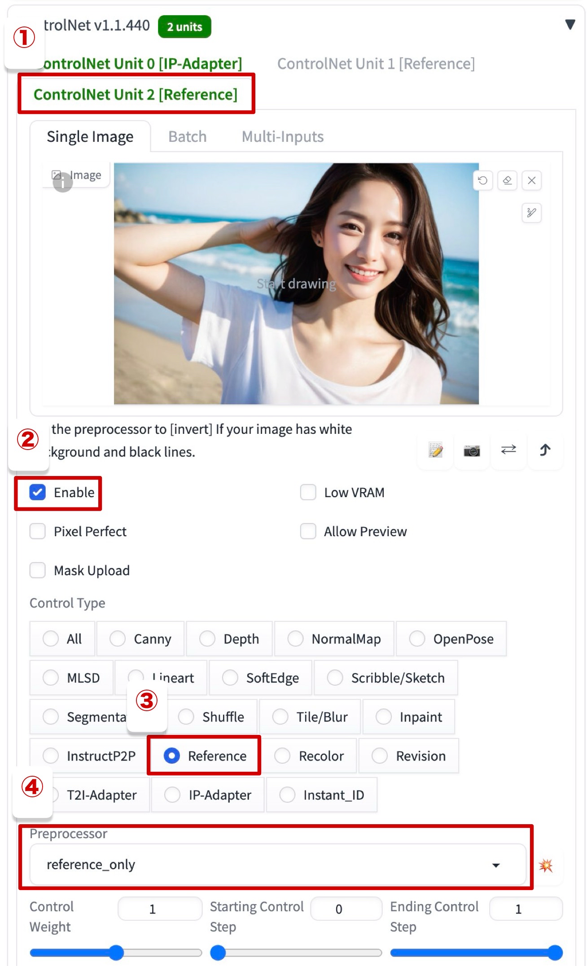The width and height of the screenshot is (587, 966).
Task: Enable the Pixel Perfect checkbox
Action: pyautogui.click(x=38, y=531)
